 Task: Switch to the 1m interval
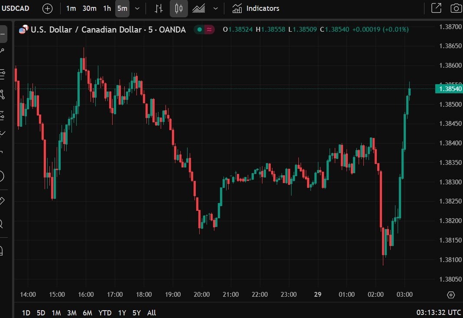[71, 8]
